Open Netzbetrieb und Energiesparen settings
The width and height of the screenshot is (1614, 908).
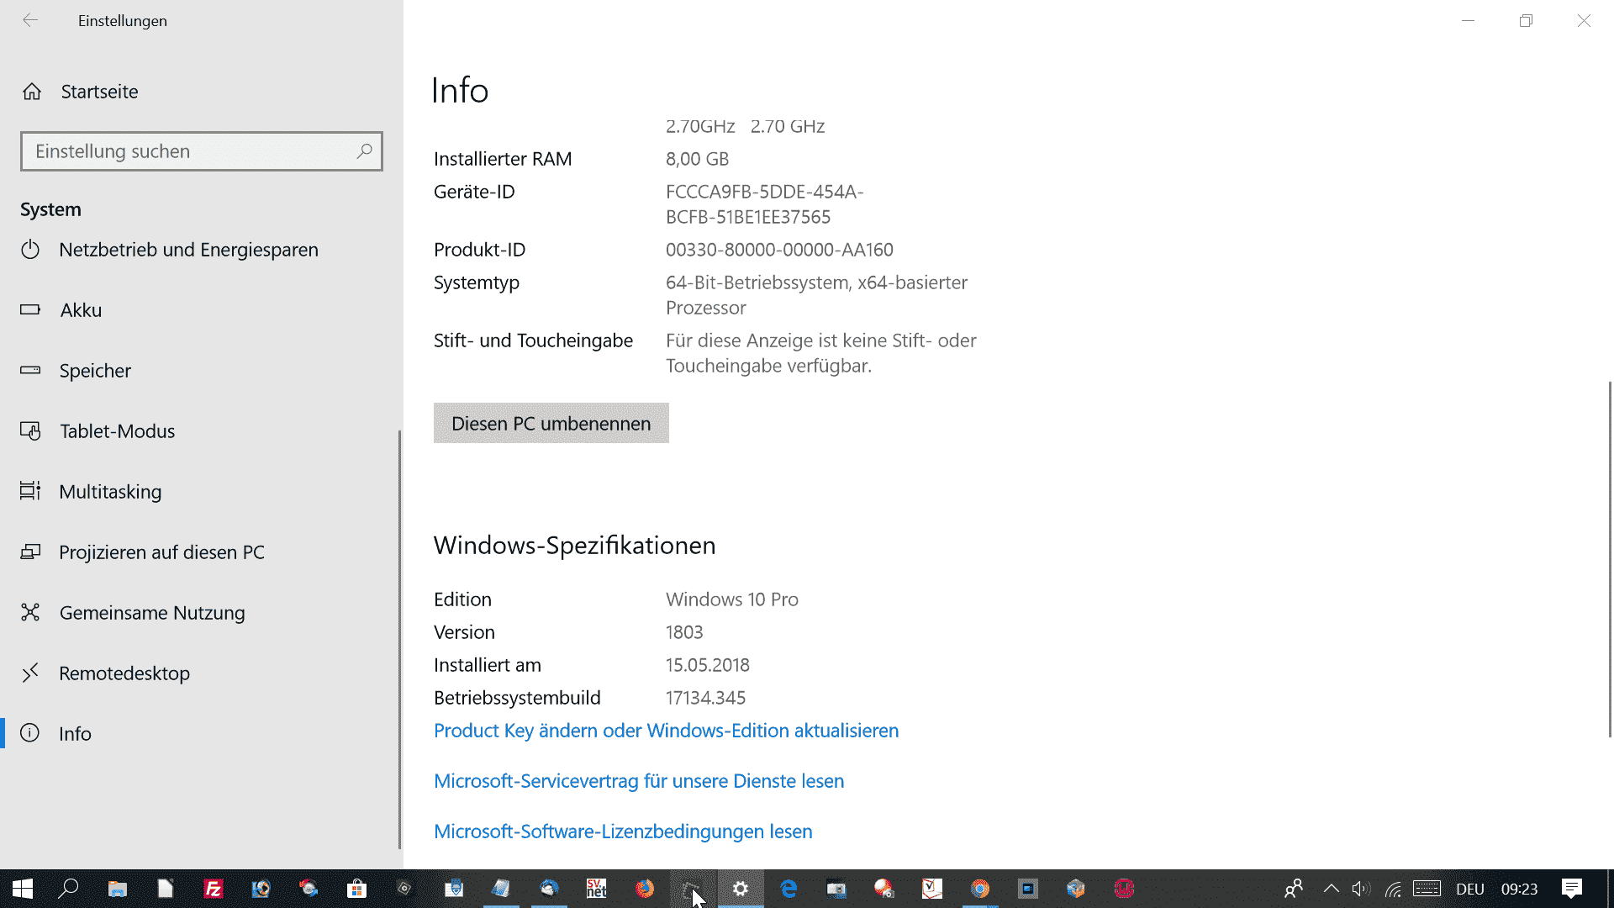200,250
